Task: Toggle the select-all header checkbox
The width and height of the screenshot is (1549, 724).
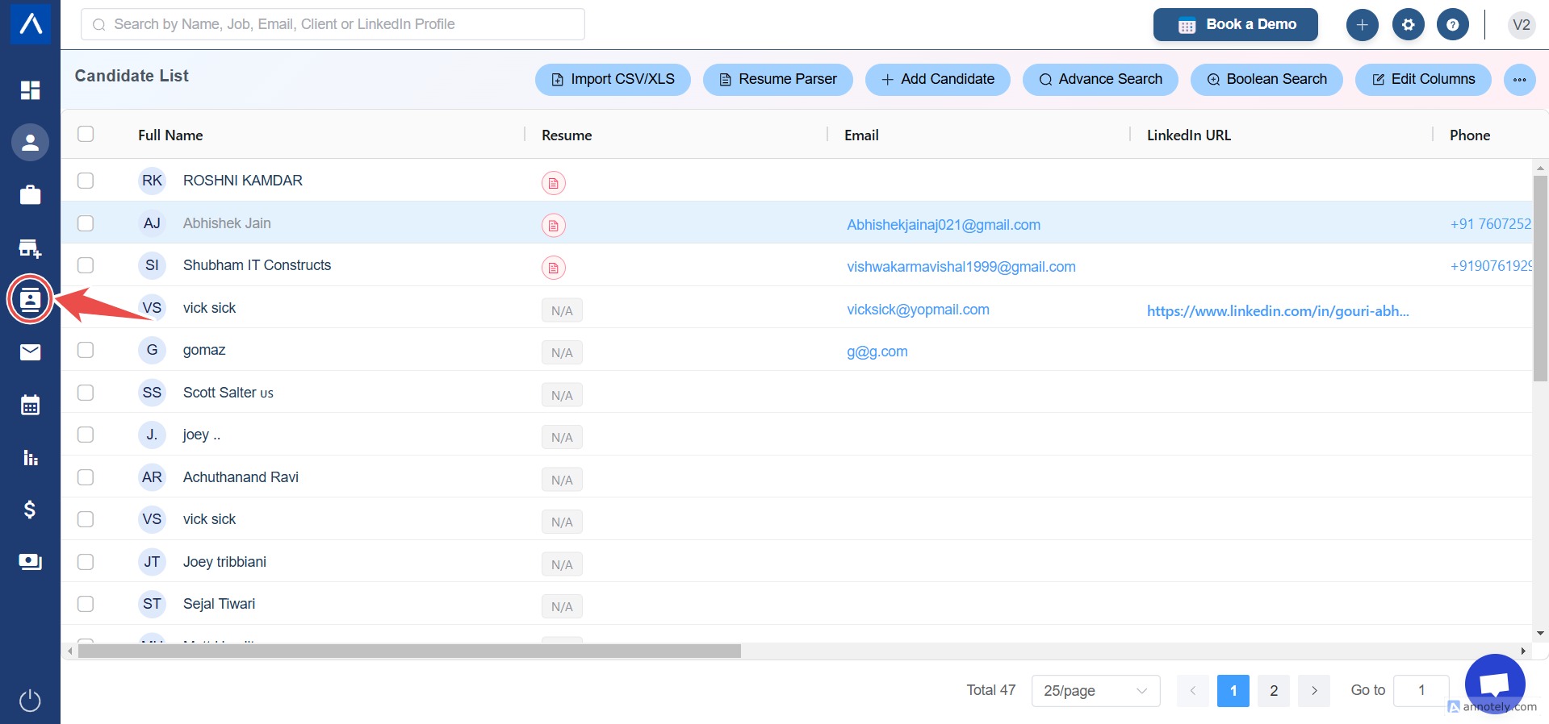Action: coord(86,134)
